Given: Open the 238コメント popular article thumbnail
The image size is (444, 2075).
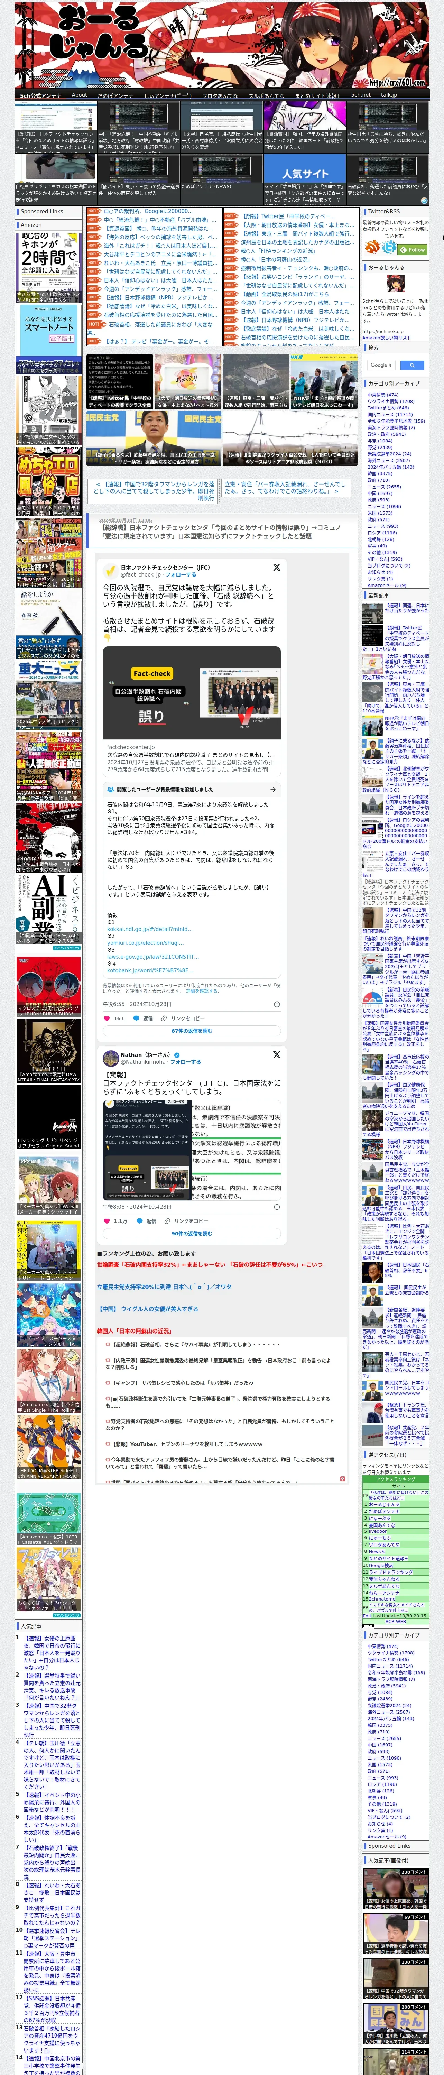Looking at the screenshot, I should click(x=395, y=1890).
